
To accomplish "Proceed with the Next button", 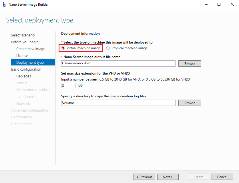I will (168, 177).
